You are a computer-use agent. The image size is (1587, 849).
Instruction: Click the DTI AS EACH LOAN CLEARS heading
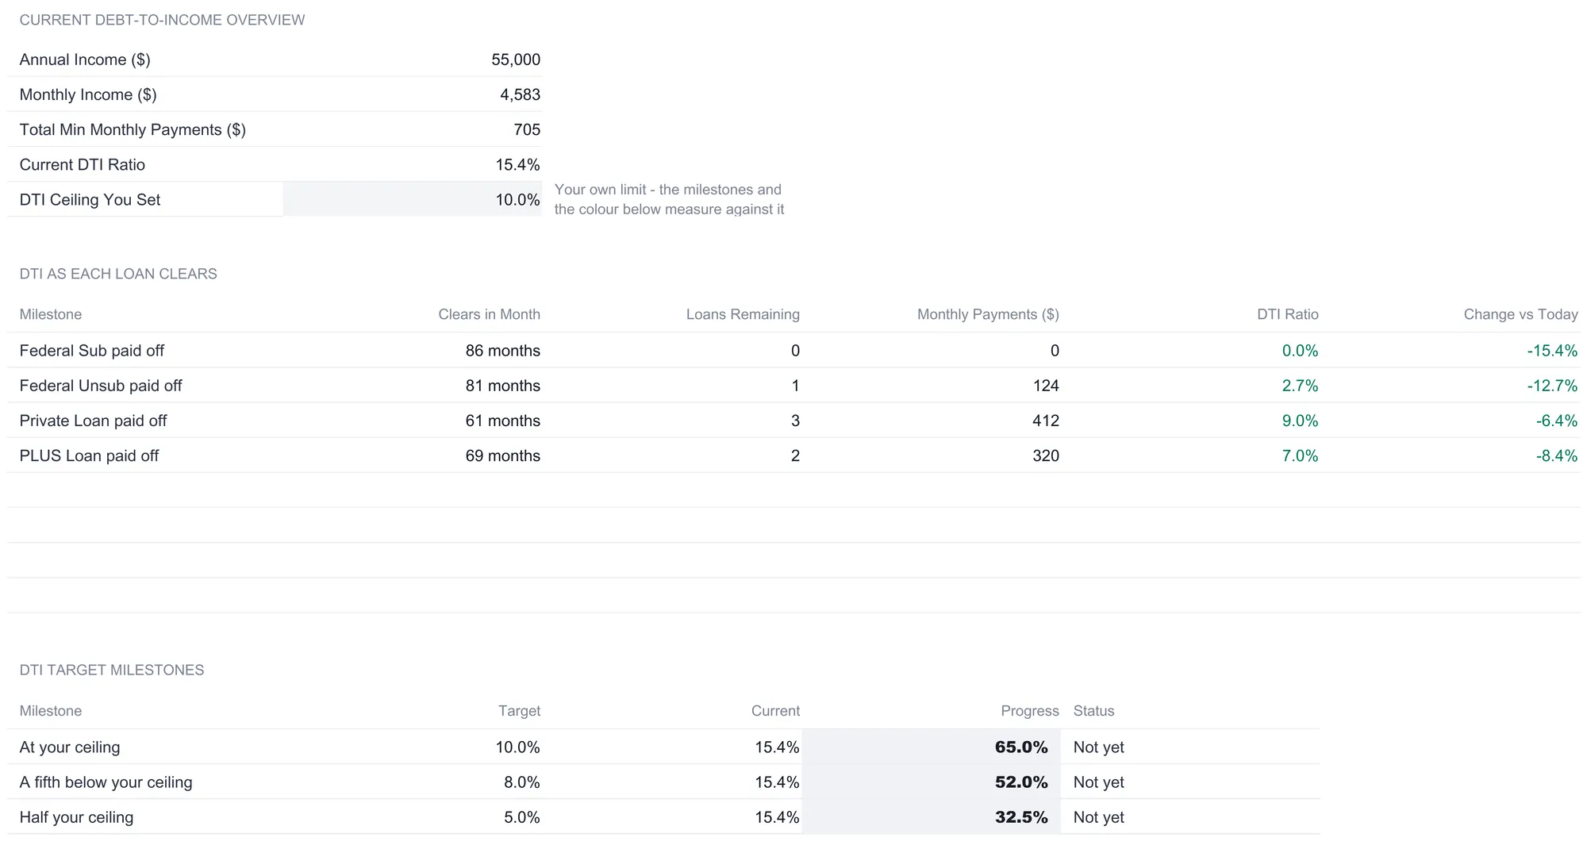118,274
